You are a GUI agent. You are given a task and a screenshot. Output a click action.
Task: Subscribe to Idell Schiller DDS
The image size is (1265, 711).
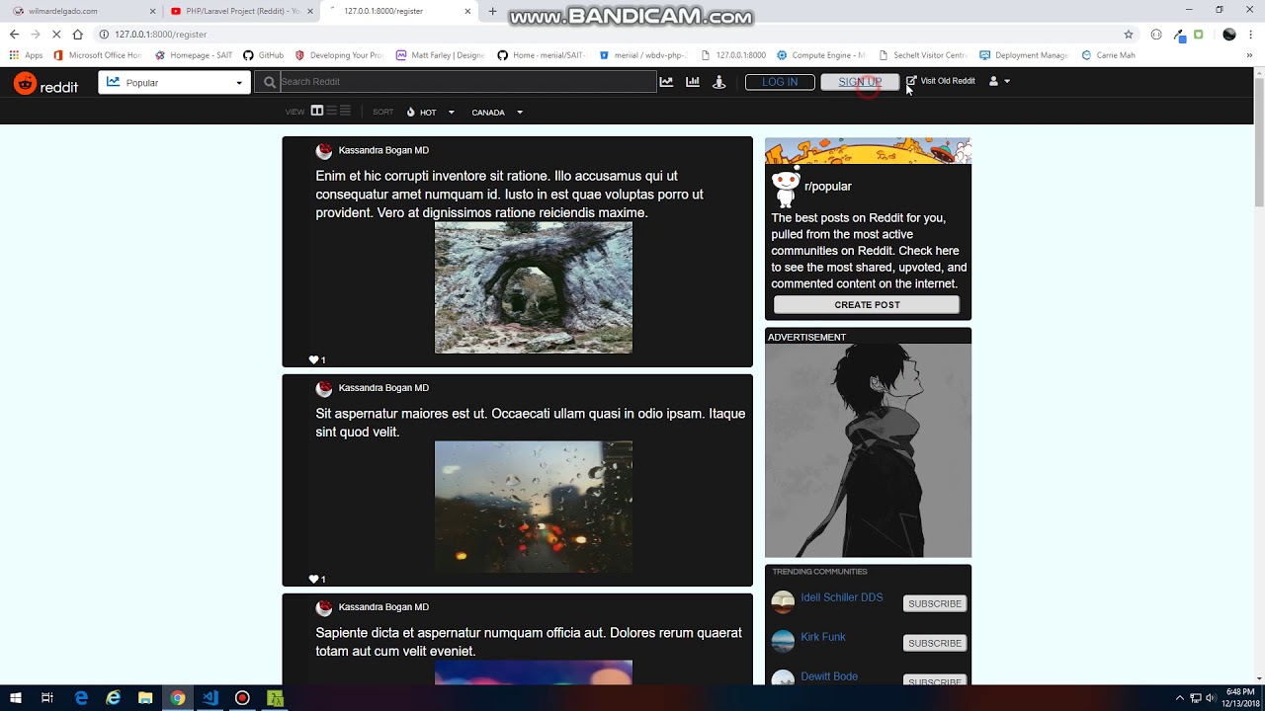pyautogui.click(x=935, y=603)
